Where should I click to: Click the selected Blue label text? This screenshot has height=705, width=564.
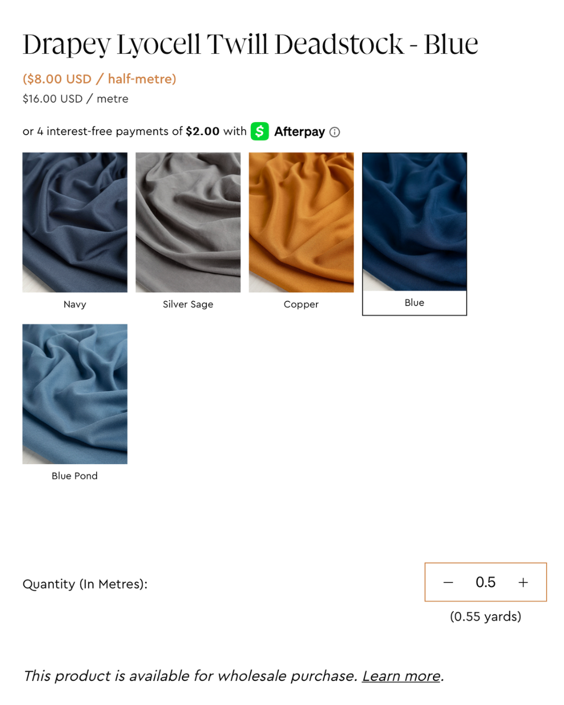pyautogui.click(x=415, y=303)
